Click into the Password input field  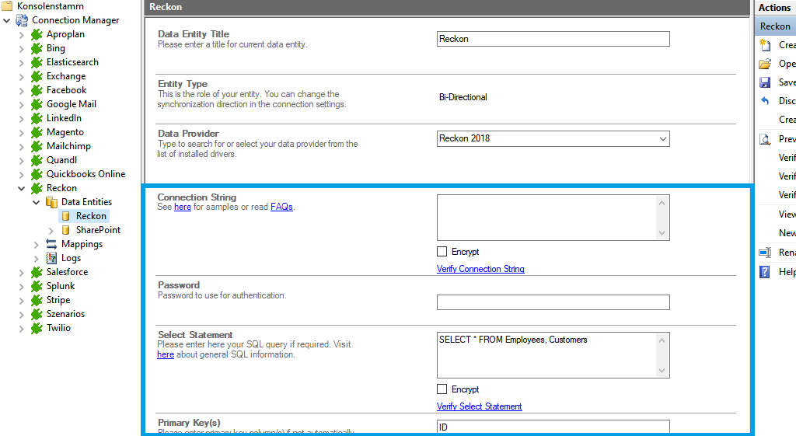553,302
